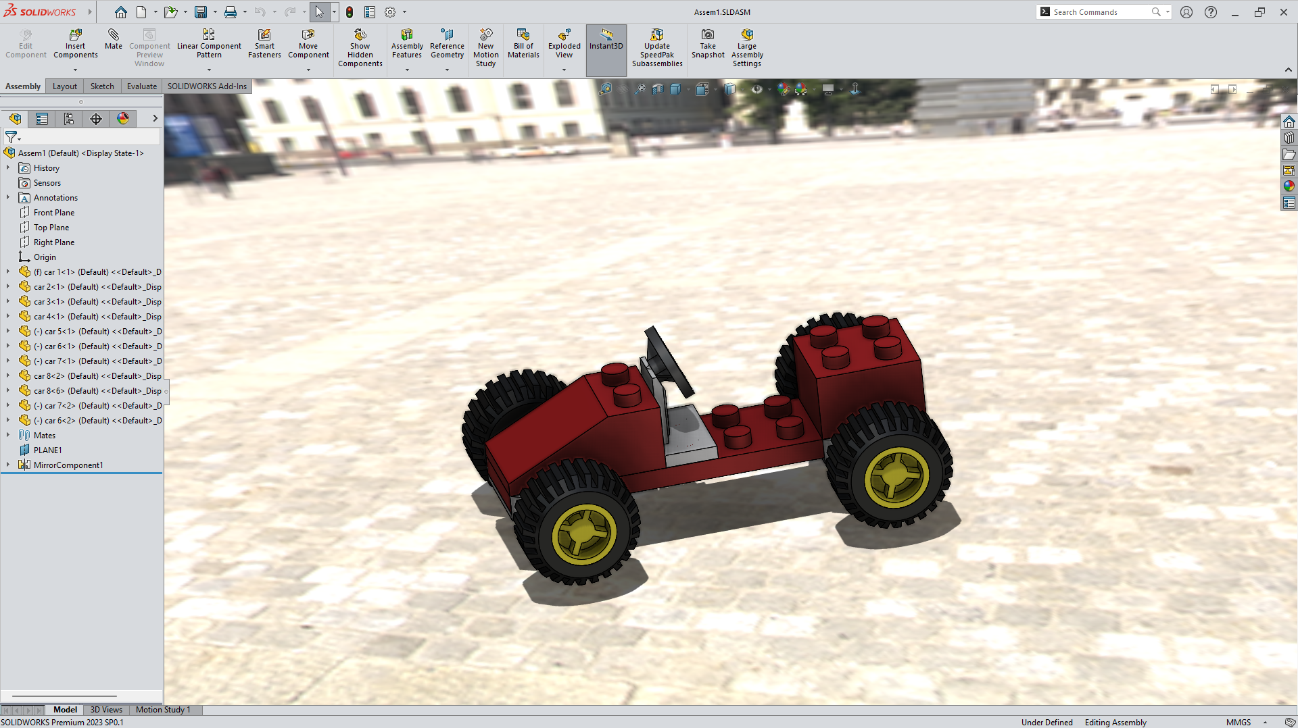The width and height of the screenshot is (1298, 728).
Task: Select Front Plane in the tree
Action: (x=54, y=213)
